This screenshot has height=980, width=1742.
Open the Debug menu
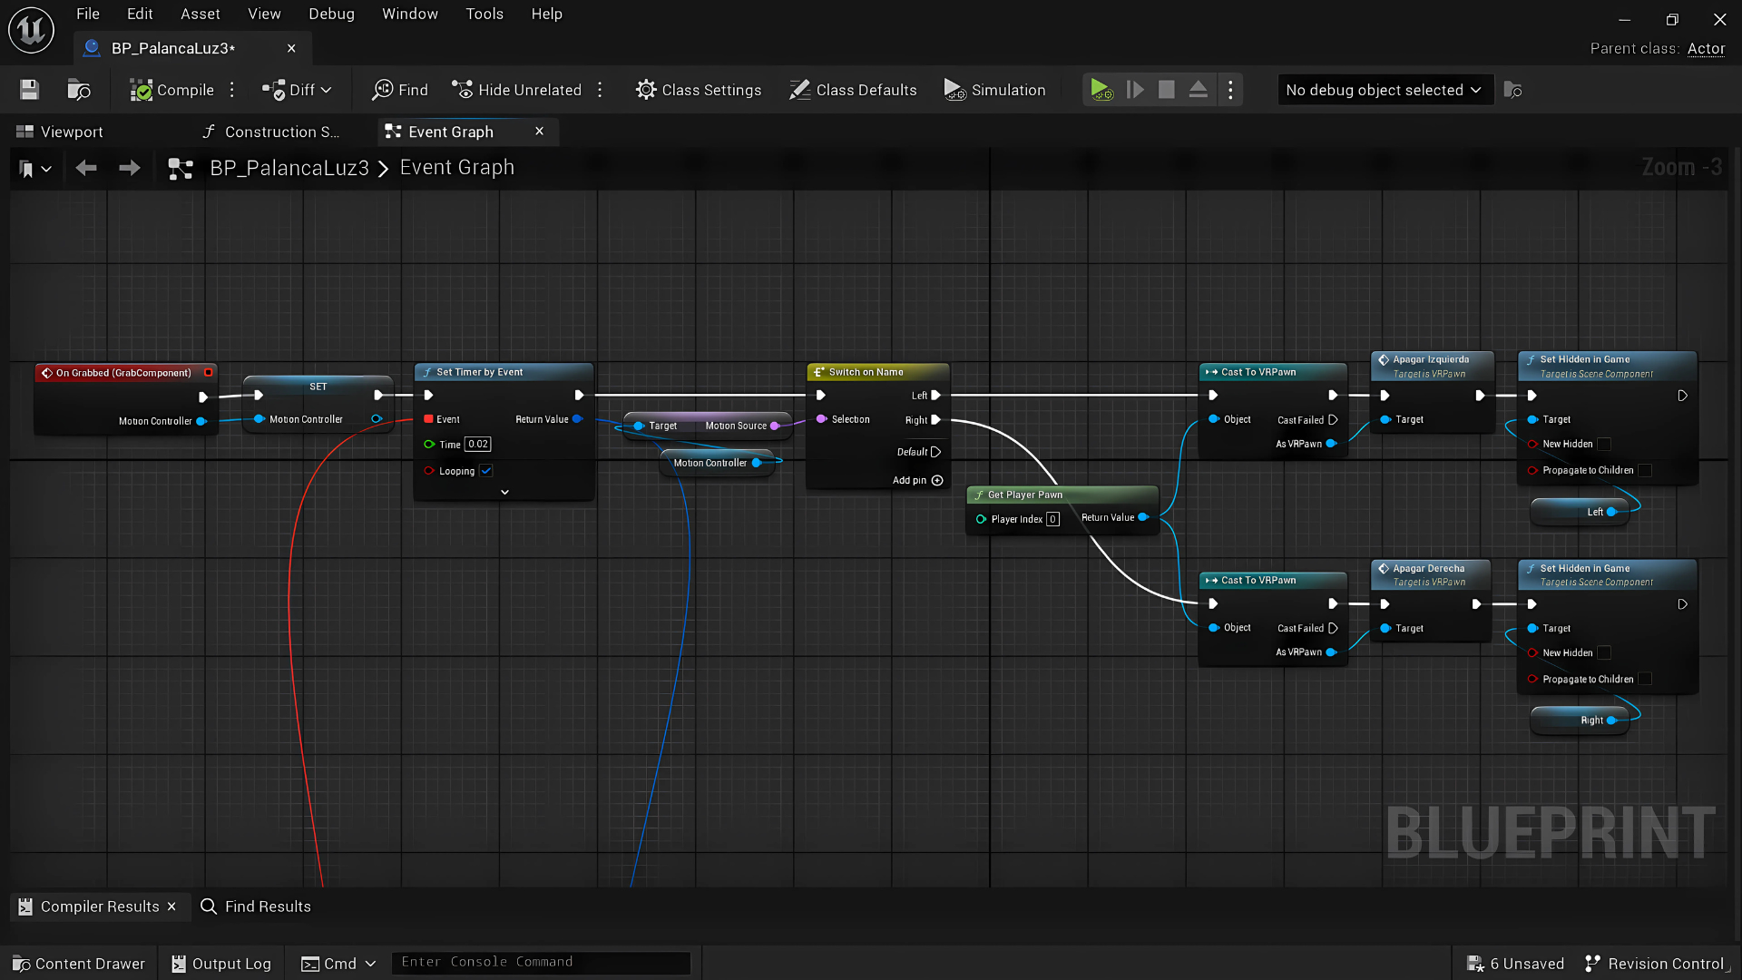click(331, 14)
